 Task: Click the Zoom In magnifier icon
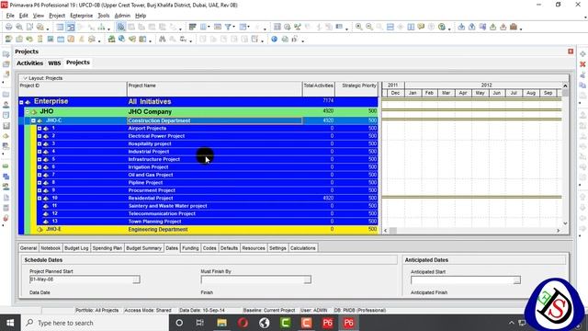(359, 27)
